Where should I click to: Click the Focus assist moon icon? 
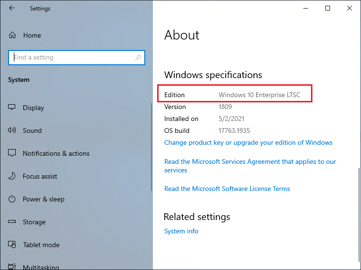coord(12,176)
